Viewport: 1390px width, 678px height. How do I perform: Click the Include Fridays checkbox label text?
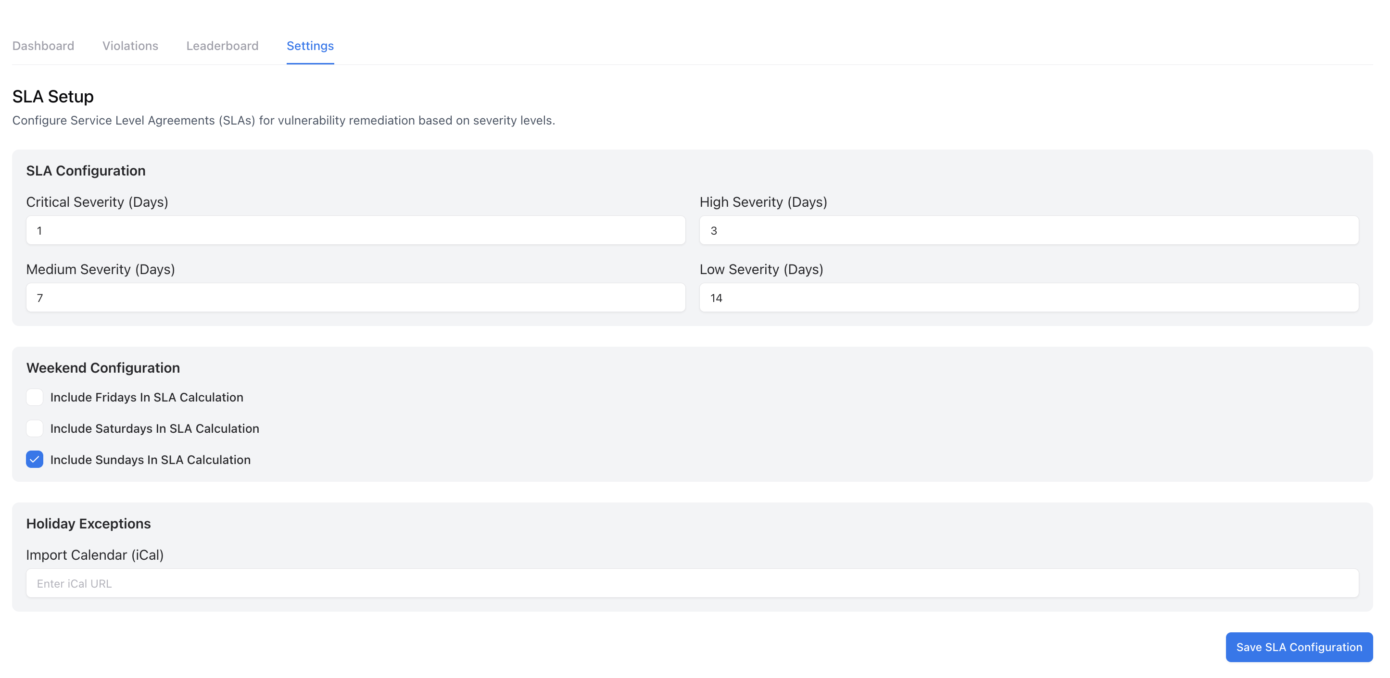[146, 397]
